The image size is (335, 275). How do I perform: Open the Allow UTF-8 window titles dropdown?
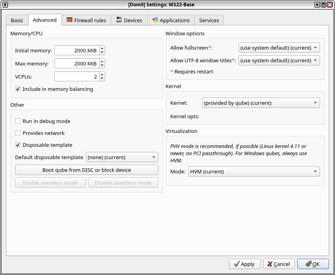279,60
